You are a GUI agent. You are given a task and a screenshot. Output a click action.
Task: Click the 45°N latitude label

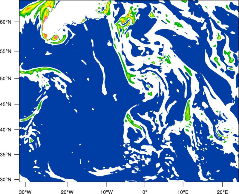(x=6, y=104)
